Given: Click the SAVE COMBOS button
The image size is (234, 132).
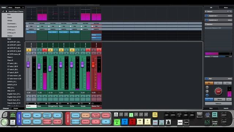Looking at the screenshot, I should 13,122.
